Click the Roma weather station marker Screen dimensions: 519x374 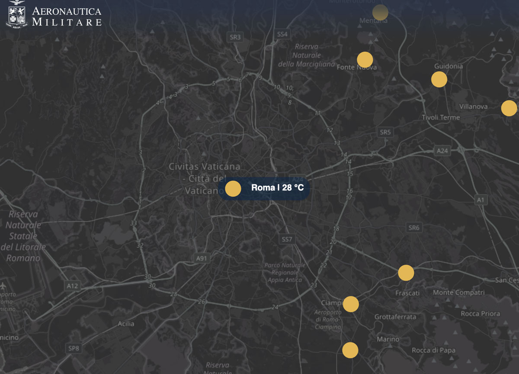[x=233, y=189]
